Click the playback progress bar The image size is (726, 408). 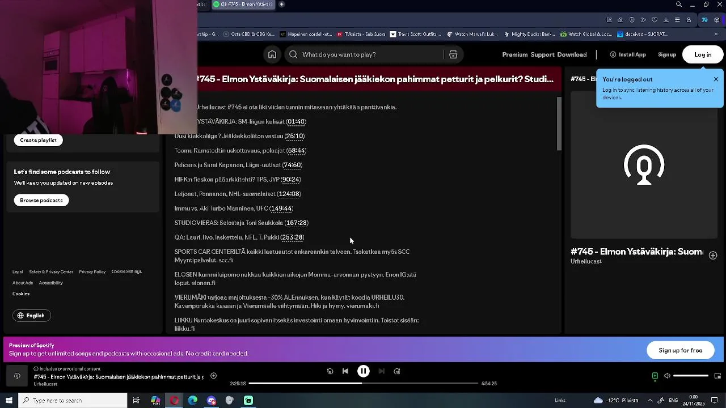point(364,384)
